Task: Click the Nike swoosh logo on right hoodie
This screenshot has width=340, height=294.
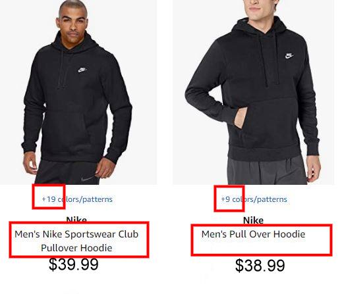Action: coord(289,56)
